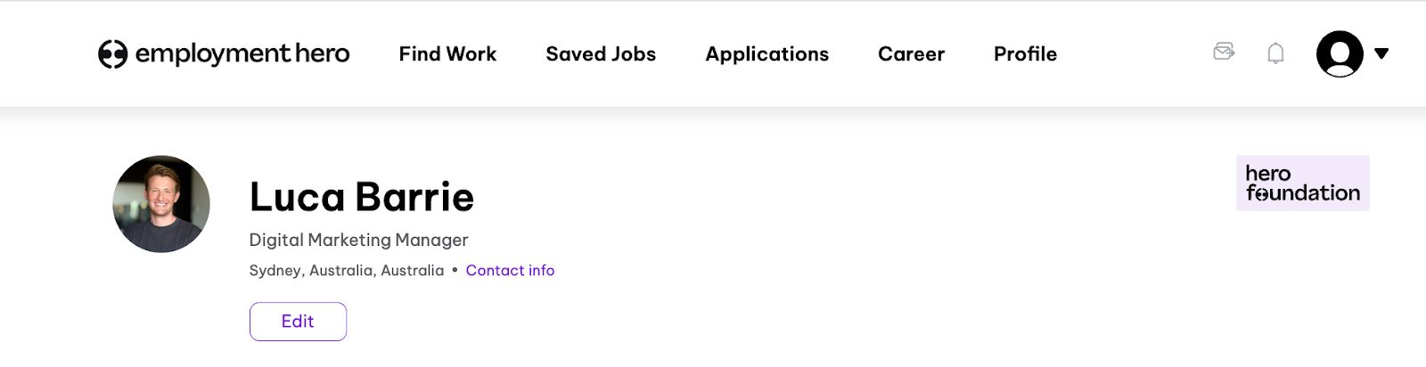Select the Career navigation item
The image size is (1426, 367).
[x=911, y=53]
